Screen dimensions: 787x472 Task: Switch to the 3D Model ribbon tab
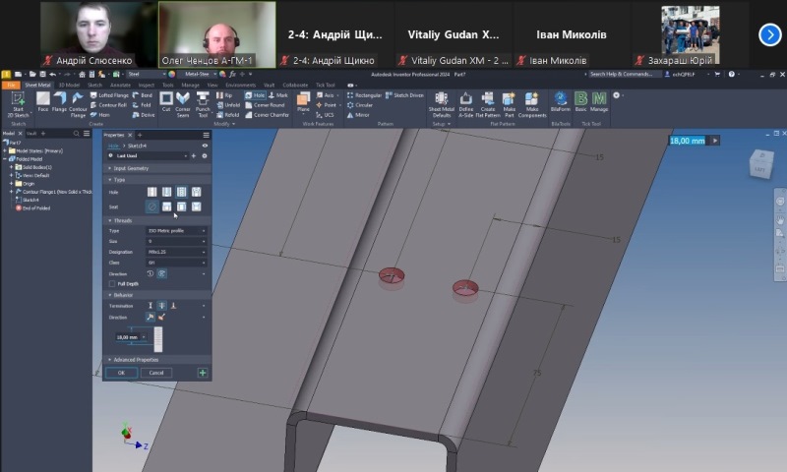click(68, 86)
